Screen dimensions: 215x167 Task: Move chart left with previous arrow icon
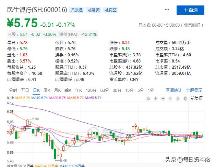click(x=170, y=98)
